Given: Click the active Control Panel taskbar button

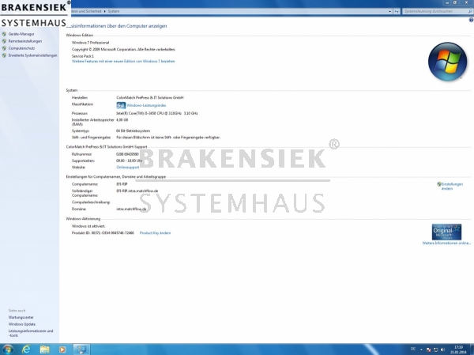Looking at the screenshot, I should click(81, 349).
